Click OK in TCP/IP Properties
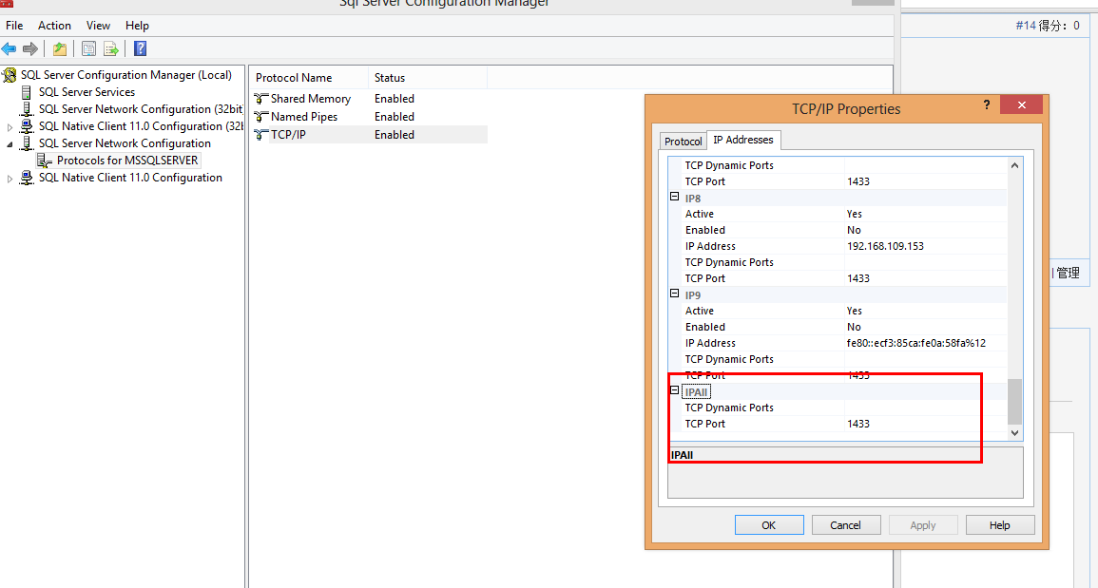 pyautogui.click(x=769, y=525)
